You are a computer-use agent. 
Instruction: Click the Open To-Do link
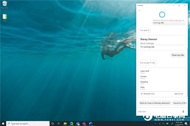tap(179, 94)
